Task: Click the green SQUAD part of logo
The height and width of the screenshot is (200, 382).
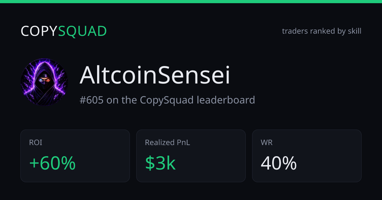Action: (x=82, y=31)
